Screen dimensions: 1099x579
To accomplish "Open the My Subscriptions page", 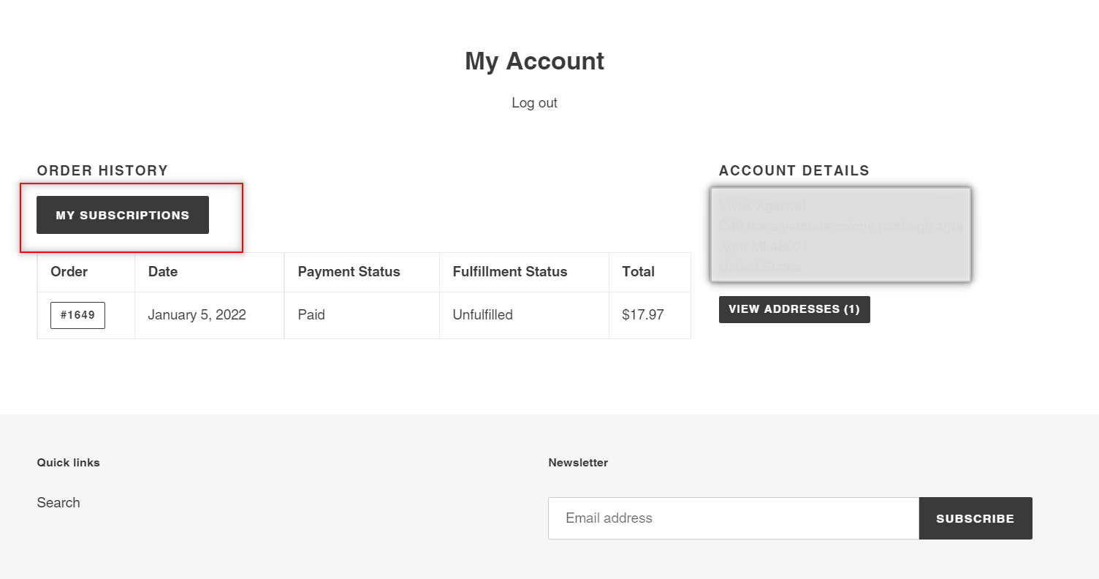I will [x=123, y=215].
